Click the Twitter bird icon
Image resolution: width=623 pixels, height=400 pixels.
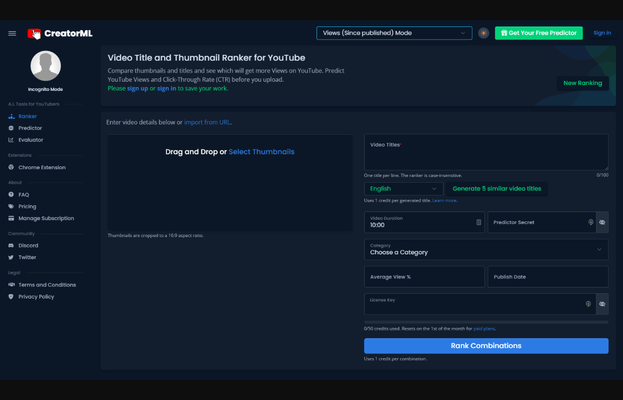pos(11,258)
